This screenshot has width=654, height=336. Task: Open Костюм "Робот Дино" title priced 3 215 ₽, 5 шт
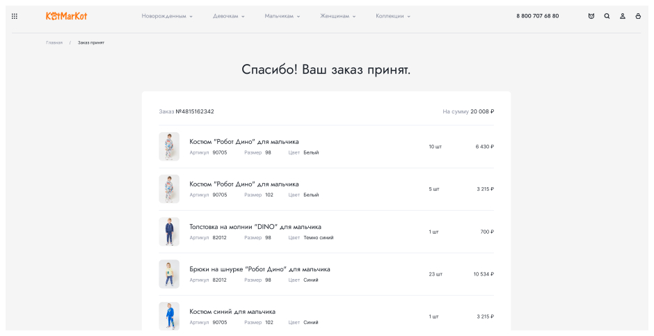[x=244, y=184]
